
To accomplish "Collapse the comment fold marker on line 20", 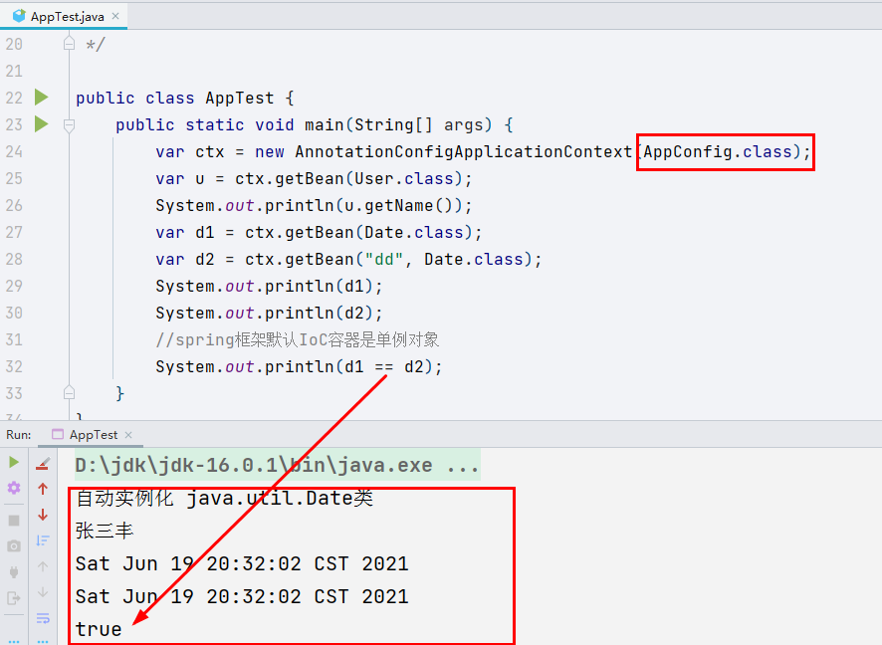I will [69, 44].
